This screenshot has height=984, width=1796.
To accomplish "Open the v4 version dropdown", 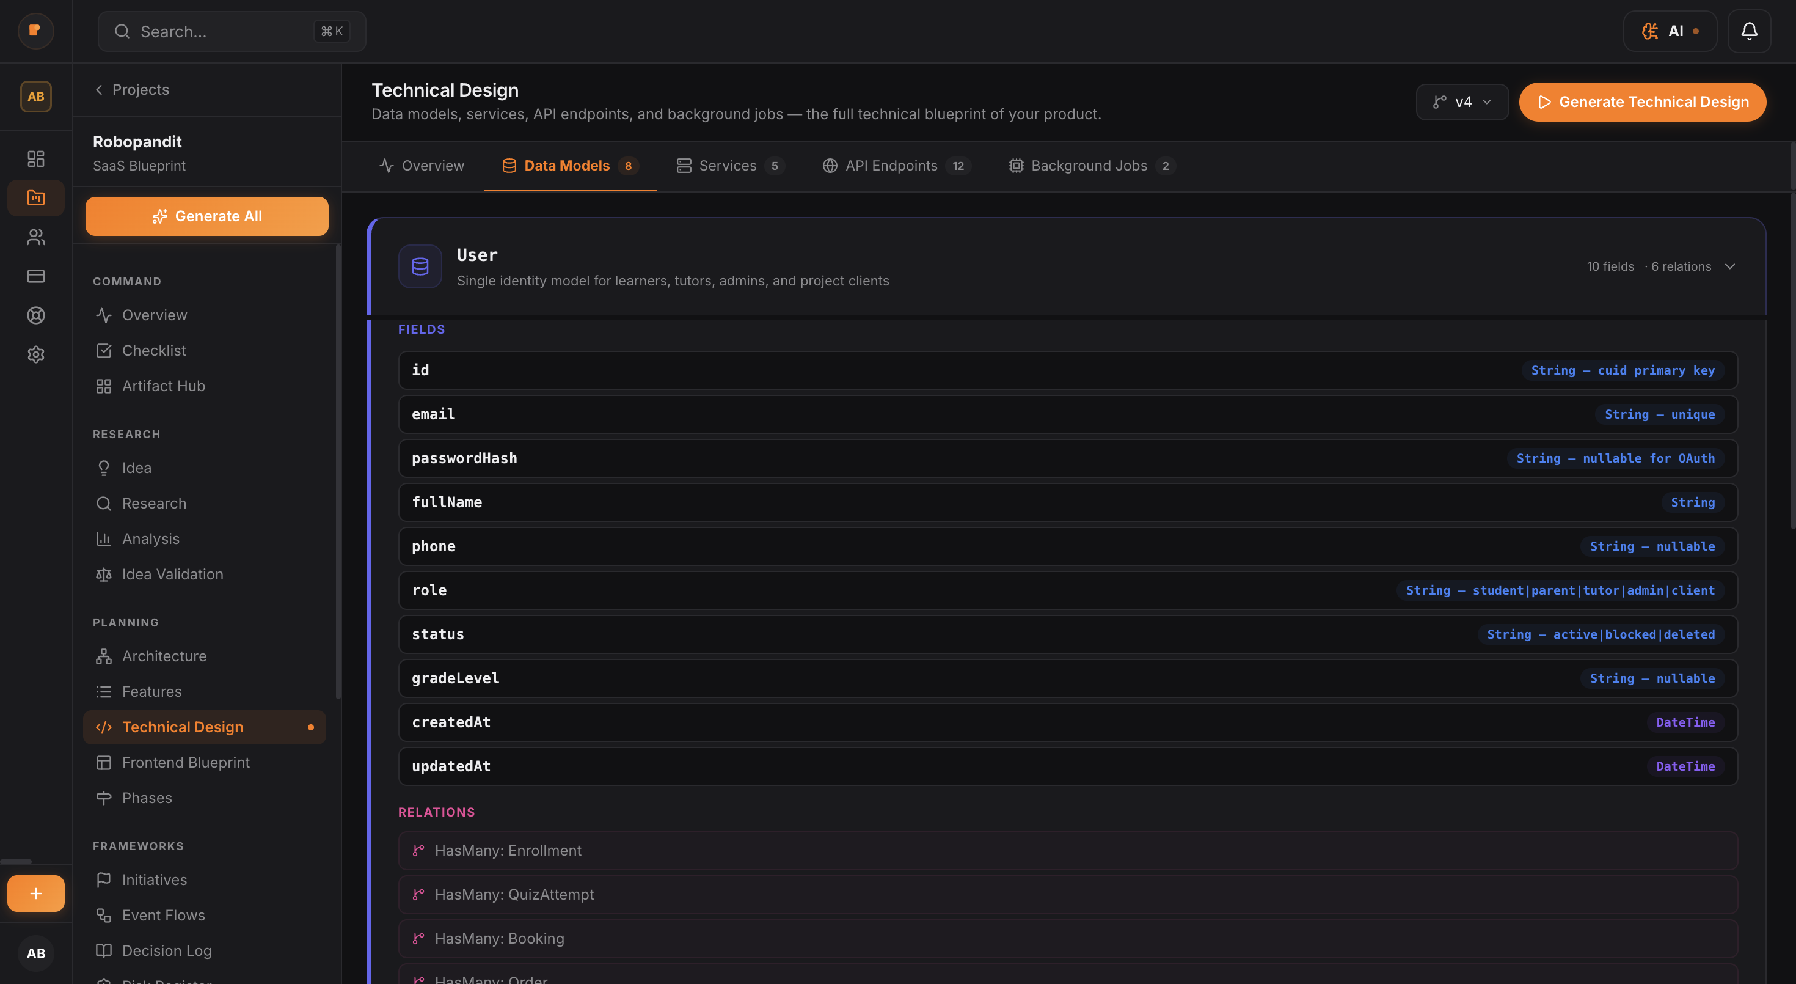I will [x=1462, y=102].
